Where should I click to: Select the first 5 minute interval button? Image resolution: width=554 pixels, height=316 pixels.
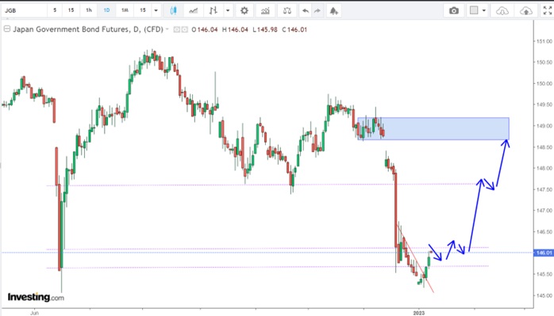[55, 10]
